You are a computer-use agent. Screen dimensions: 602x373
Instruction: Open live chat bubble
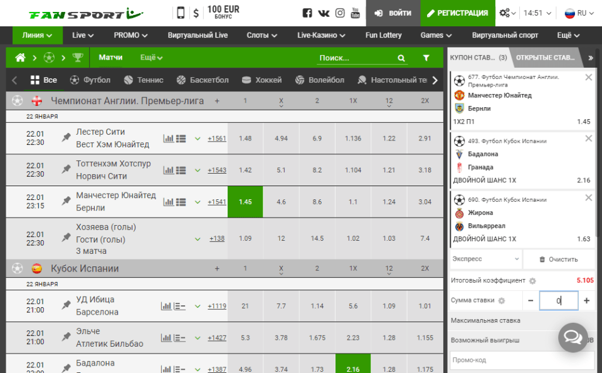click(573, 337)
